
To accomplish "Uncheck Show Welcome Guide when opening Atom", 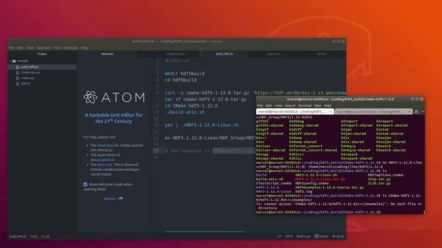I will tap(86, 185).
